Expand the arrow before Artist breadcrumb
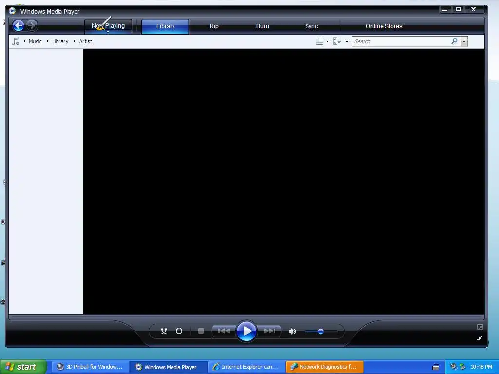This screenshot has width=499, height=374. click(75, 41)
